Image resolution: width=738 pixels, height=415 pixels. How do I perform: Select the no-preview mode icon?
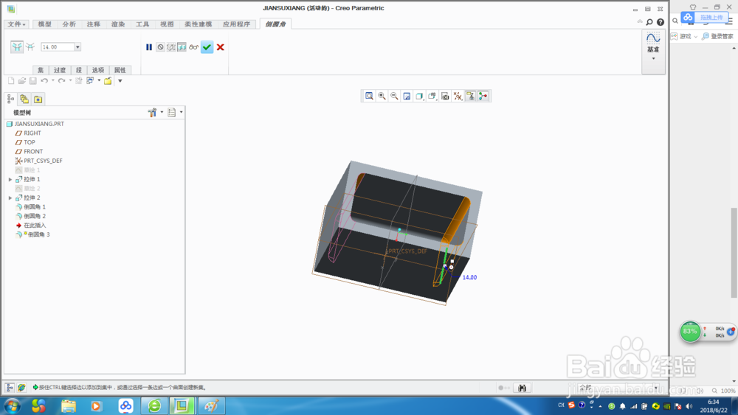coord(160,47)
